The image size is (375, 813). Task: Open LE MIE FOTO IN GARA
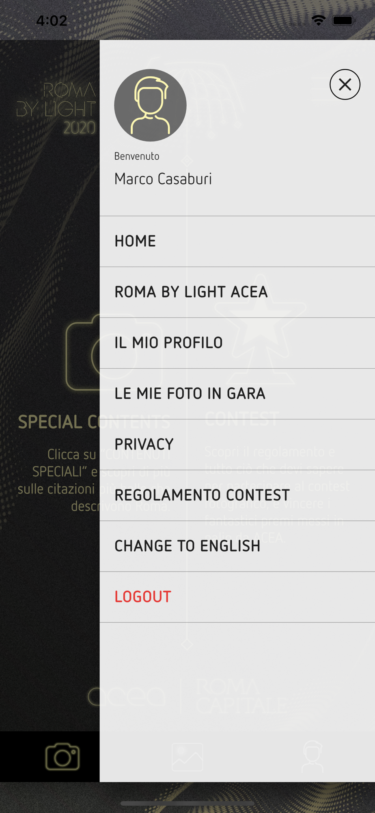click(x=190, y=394)
